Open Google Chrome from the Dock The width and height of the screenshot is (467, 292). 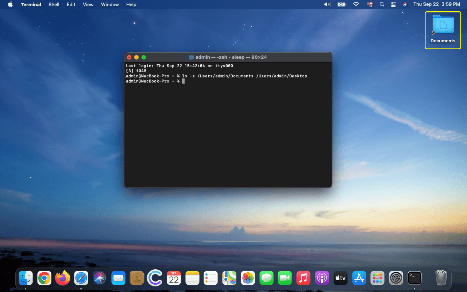(x=44, y=278)
